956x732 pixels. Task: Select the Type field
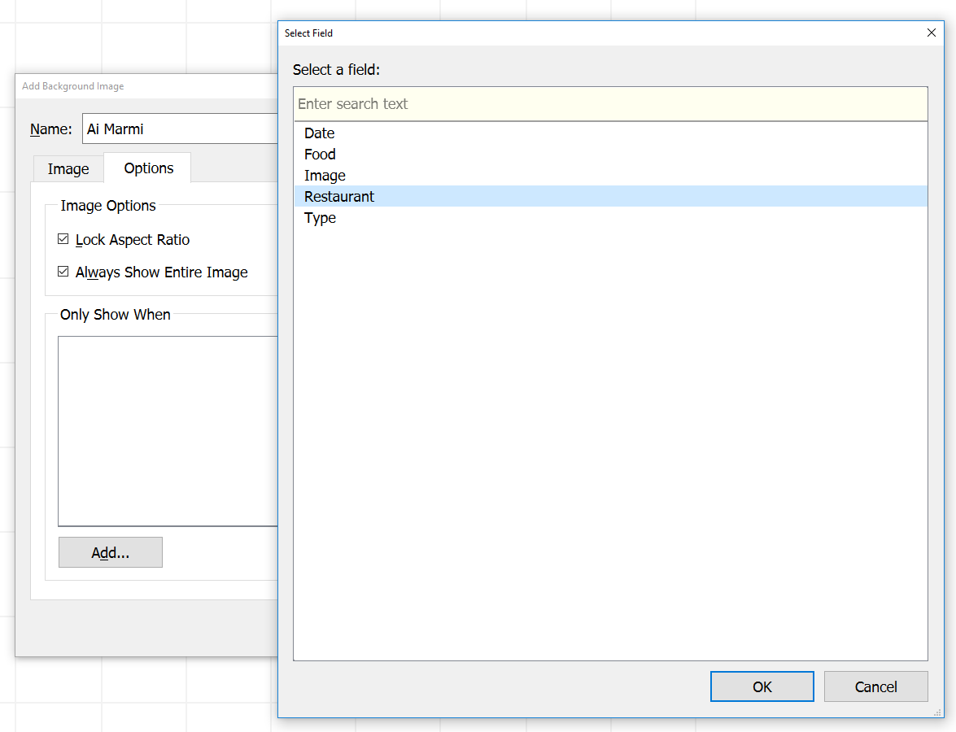point(320,217)
